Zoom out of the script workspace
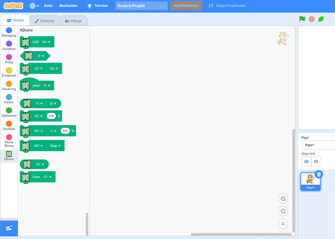Viewport: 335px width, 239px height. 283,211
